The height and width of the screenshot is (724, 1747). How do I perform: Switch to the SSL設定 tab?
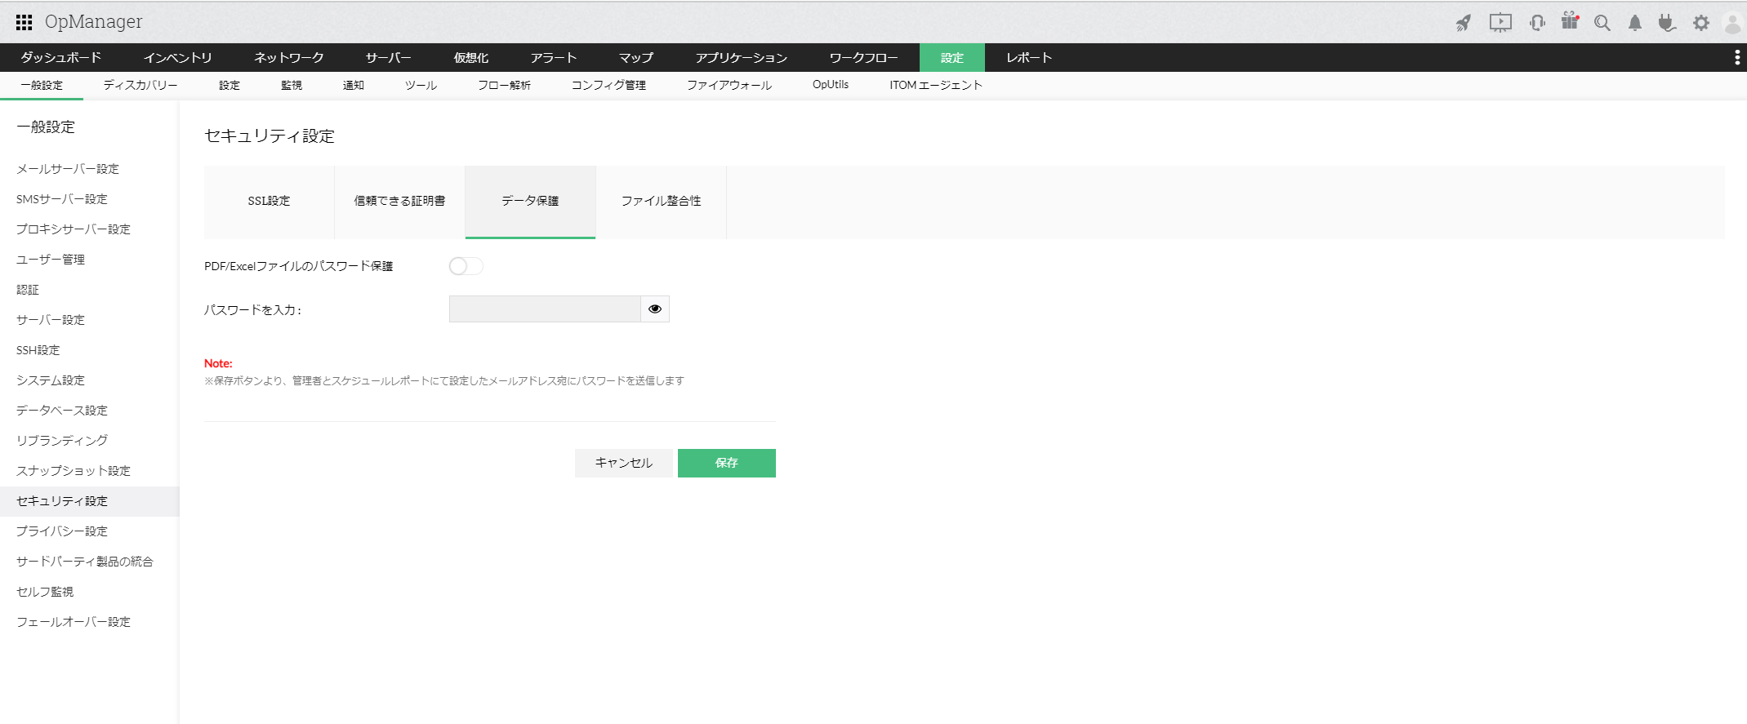[x=270, y=201]
